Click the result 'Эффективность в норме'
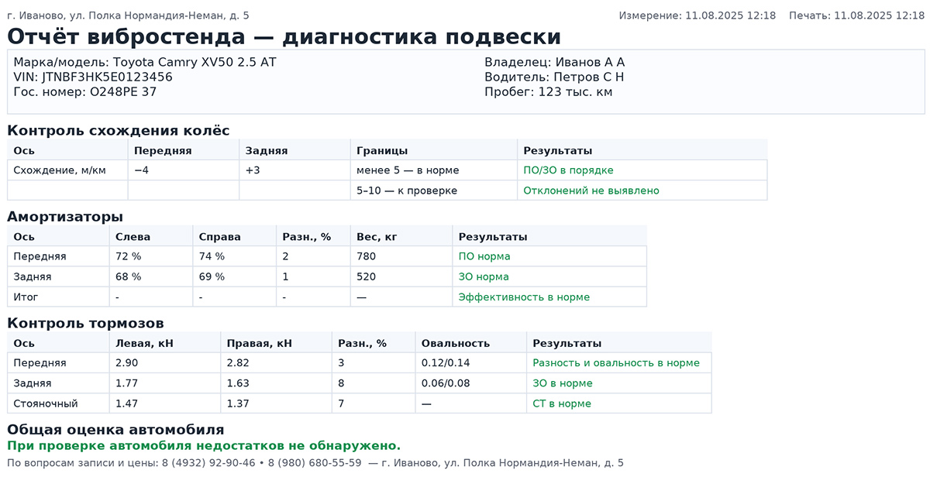This screenshot has height=477, width=930. click(x=524, y=297)
